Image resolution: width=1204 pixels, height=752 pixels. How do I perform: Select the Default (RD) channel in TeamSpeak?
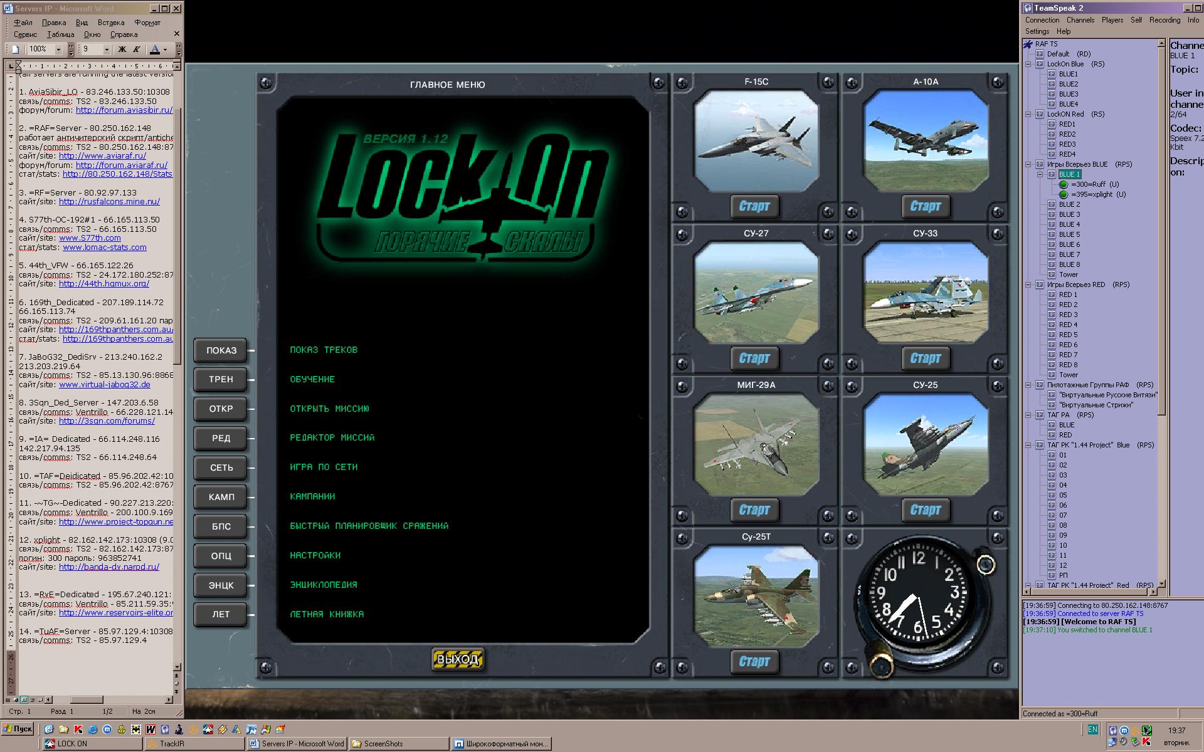[x=1069, y=54]
